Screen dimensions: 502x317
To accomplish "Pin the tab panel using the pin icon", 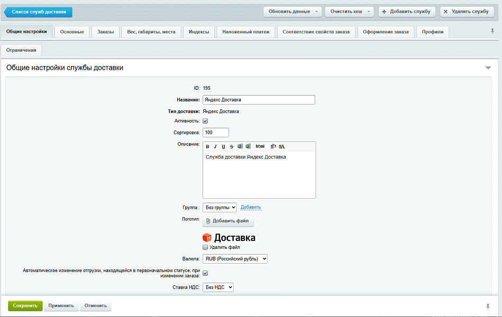I will (493, 32).
